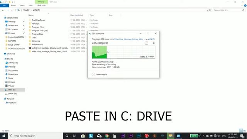Screen dimensions: 247x139
Task: Select the Program Files folder
Action: [x=37, y=27]
